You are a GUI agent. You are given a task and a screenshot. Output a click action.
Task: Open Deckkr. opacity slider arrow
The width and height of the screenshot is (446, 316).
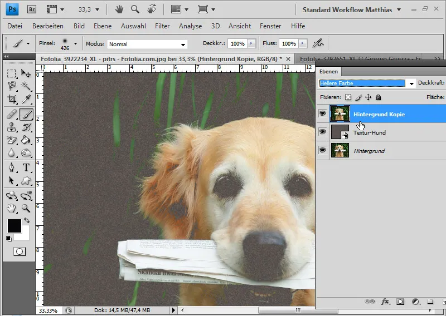(251, 43)
